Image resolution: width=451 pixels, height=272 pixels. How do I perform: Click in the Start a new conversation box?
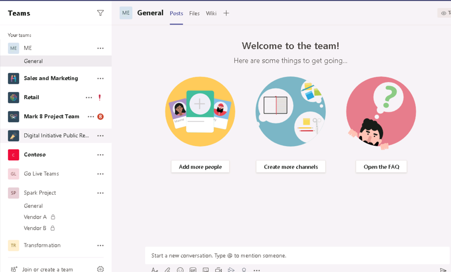tap(297, 255)
